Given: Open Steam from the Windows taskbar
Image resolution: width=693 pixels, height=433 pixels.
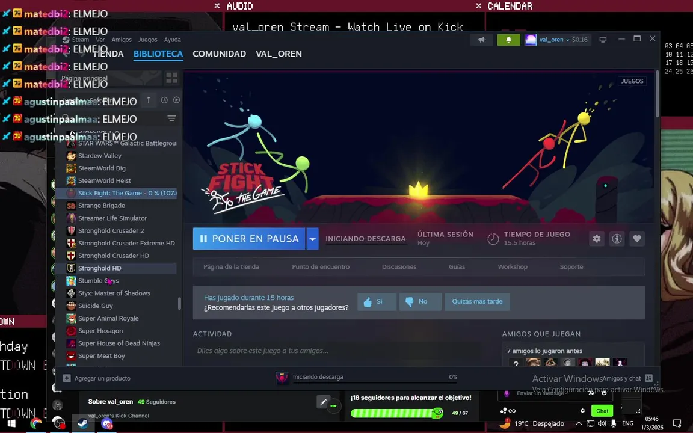Looking at the screenshot, I should pyautogui.click(x=82, y=423).
